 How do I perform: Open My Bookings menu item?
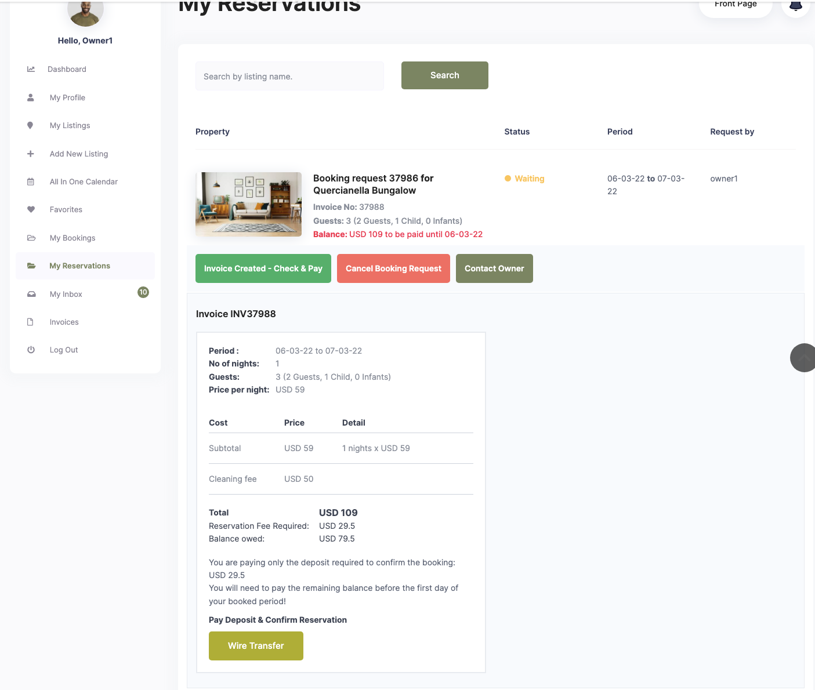[x=73, y=238]
